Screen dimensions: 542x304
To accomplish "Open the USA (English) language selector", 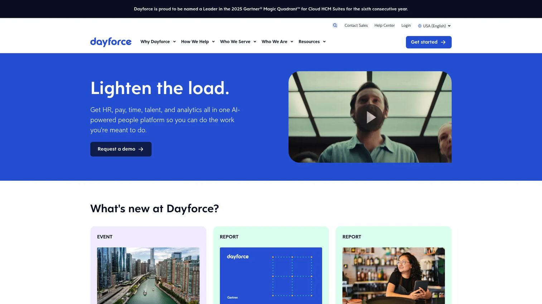I will point(434,26).
